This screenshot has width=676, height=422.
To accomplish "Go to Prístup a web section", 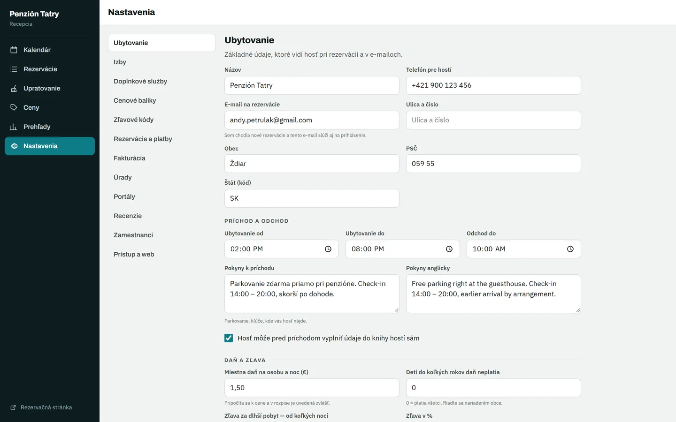I will point(162,254).
